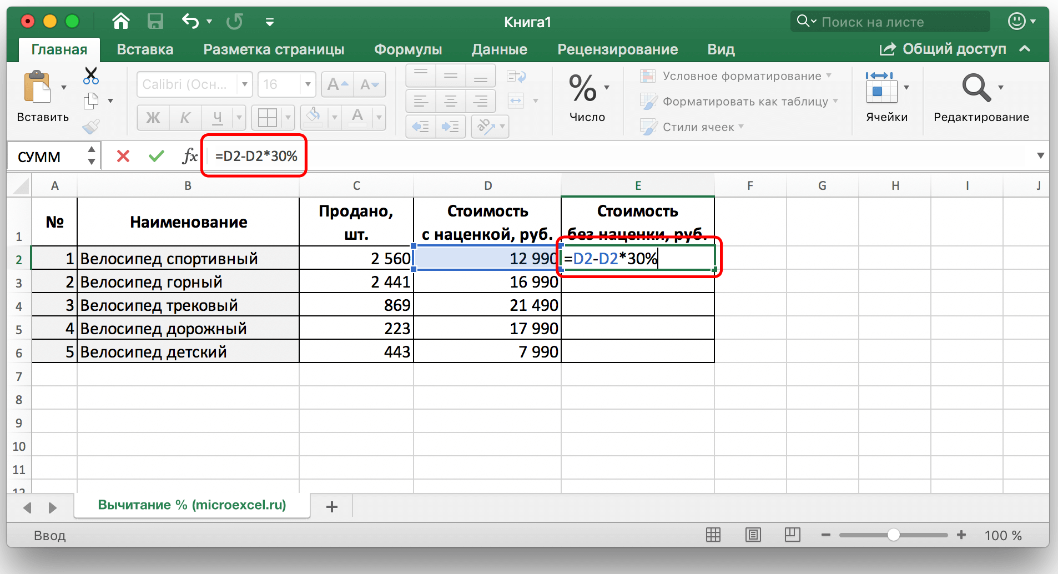Click the Save icon in title bar

155,22
